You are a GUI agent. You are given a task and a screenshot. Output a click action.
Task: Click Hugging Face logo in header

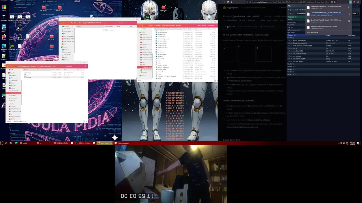(x=230, y=8)
